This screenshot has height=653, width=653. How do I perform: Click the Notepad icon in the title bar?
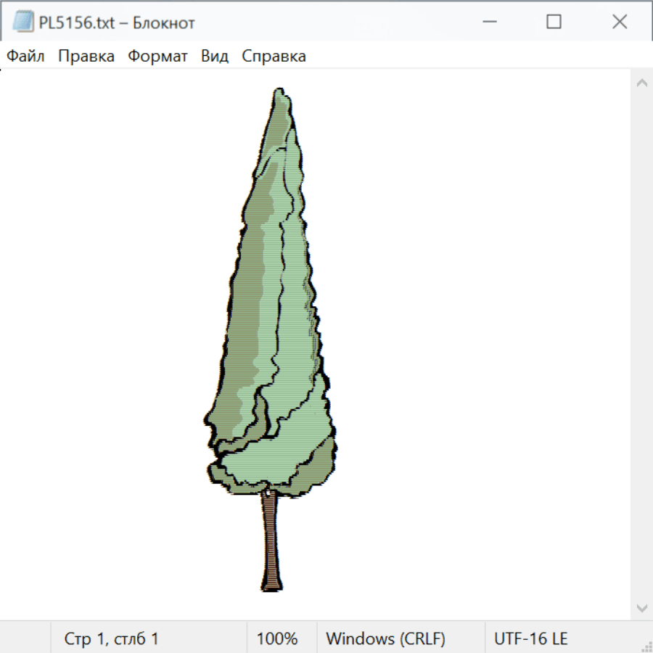click(x=24, y=22)
